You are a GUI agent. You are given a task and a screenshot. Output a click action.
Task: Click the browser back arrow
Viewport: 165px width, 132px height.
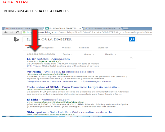(x=6, y=32)
